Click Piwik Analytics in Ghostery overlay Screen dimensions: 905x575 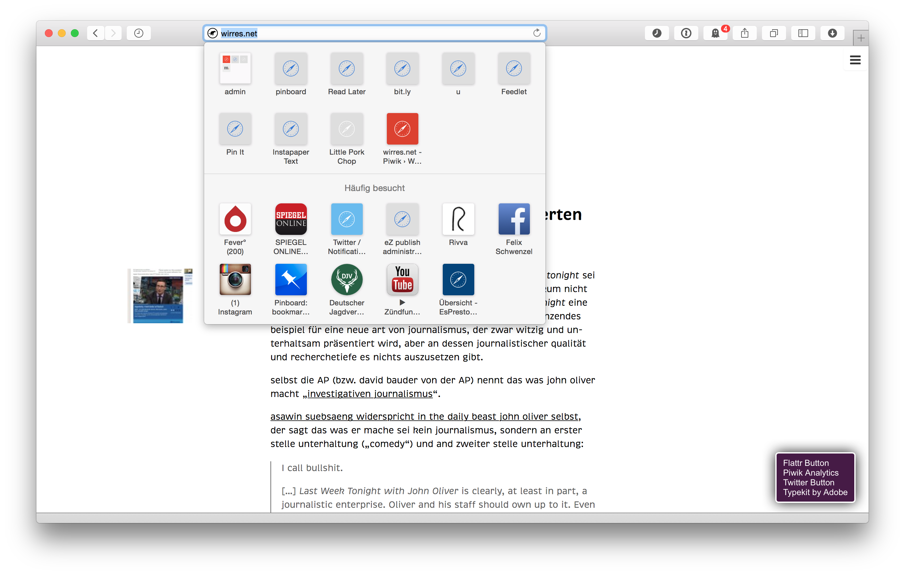811,472
